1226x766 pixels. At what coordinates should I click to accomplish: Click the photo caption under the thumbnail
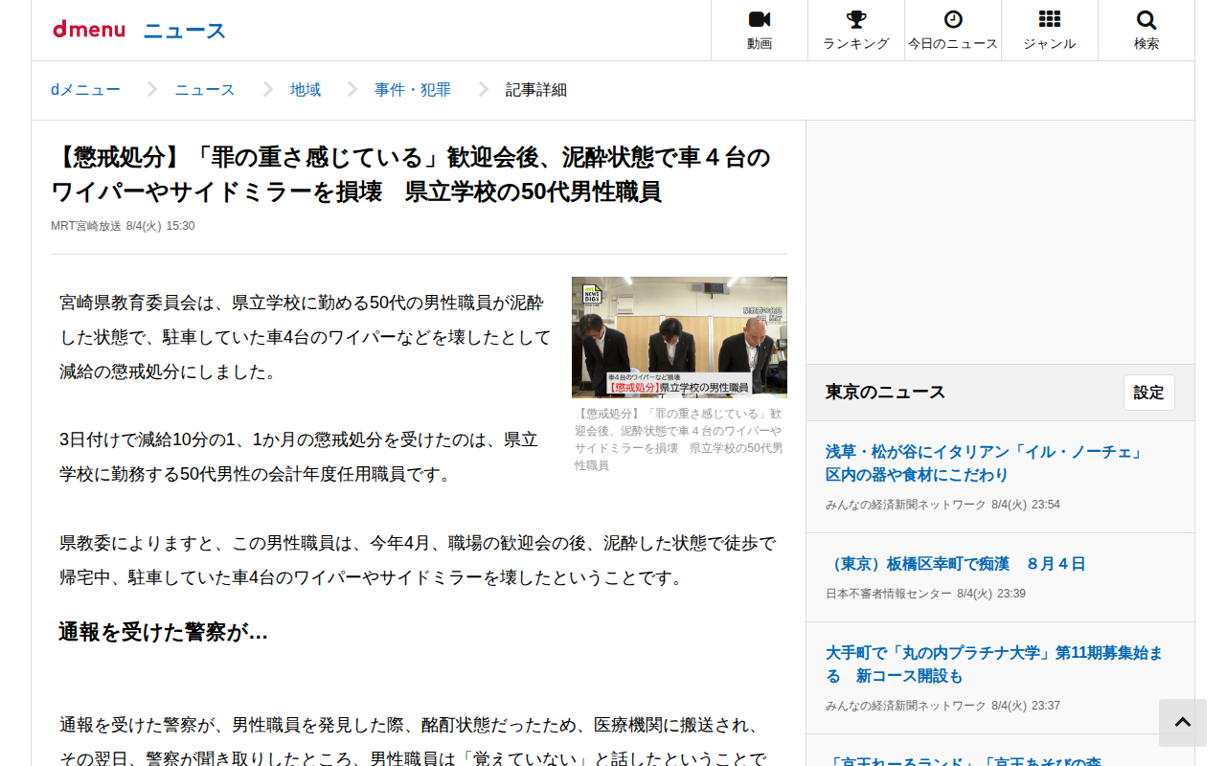pos(679,439)
